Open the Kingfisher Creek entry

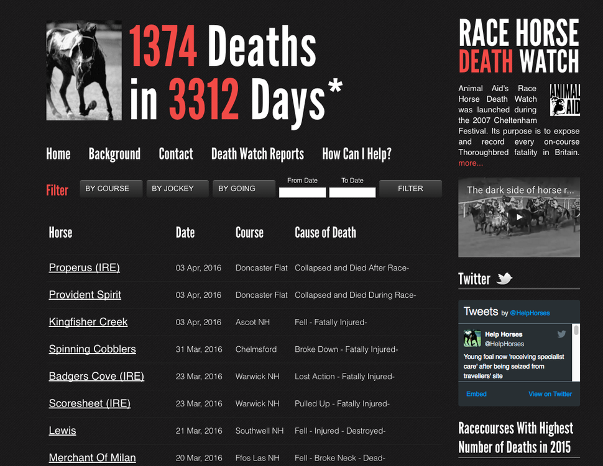[88, 321]
